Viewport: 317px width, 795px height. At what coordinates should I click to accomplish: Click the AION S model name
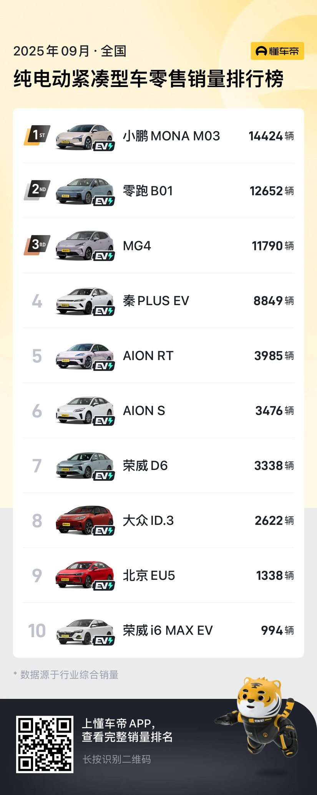tap(144, 411)
